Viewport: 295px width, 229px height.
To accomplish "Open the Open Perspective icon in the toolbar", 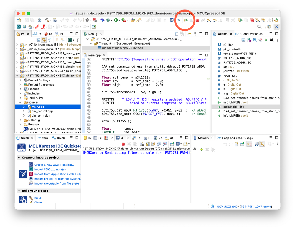I will (269, 27).
